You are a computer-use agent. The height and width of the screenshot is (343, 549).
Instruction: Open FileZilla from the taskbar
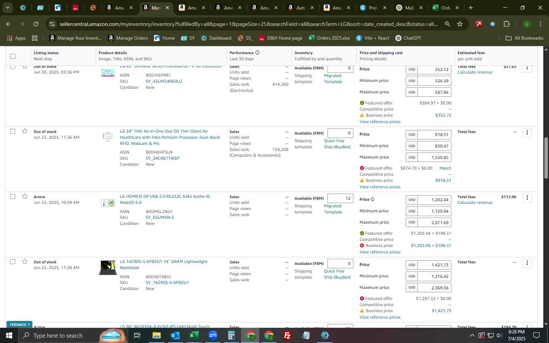(287, 335)
